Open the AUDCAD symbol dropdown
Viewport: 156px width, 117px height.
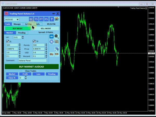[x=12, y=19]
